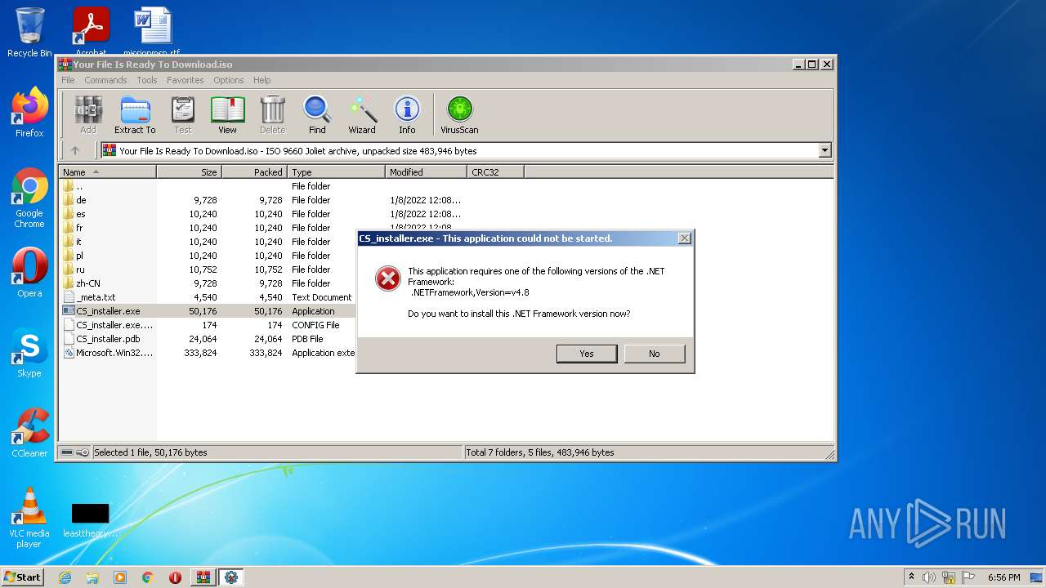
Task: Click Opera icon in the taskbar
Action: 175,577
